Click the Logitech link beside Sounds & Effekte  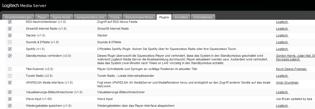[x=282, y=42]
